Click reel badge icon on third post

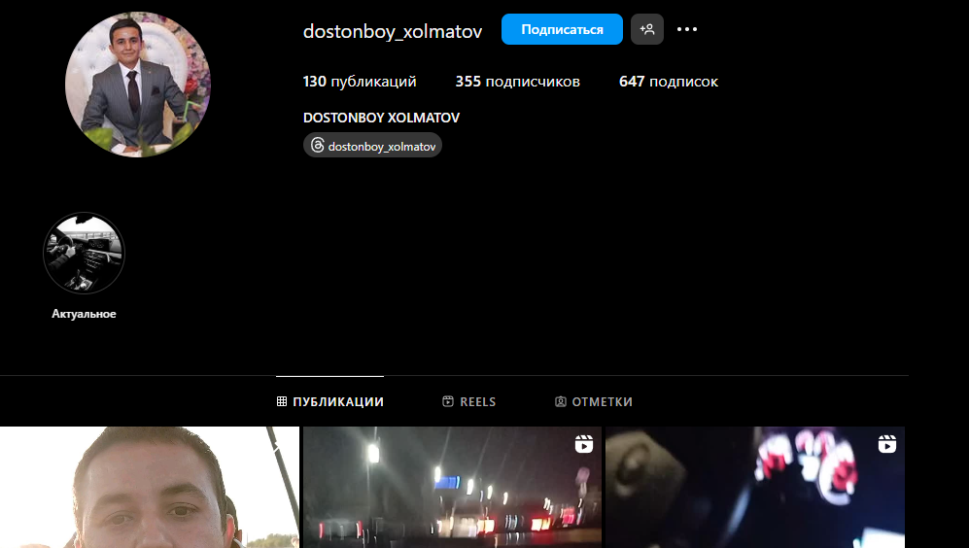(886, 444)
